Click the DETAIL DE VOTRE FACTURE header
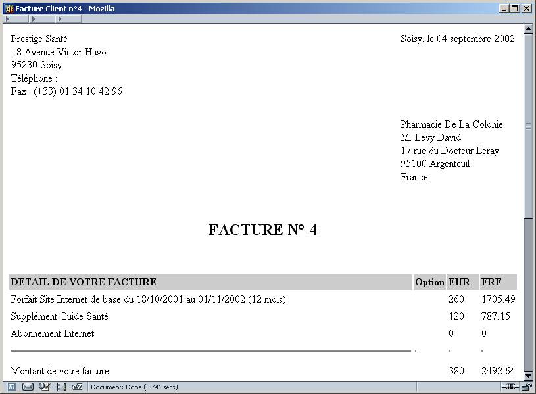 tap(84, 282)
